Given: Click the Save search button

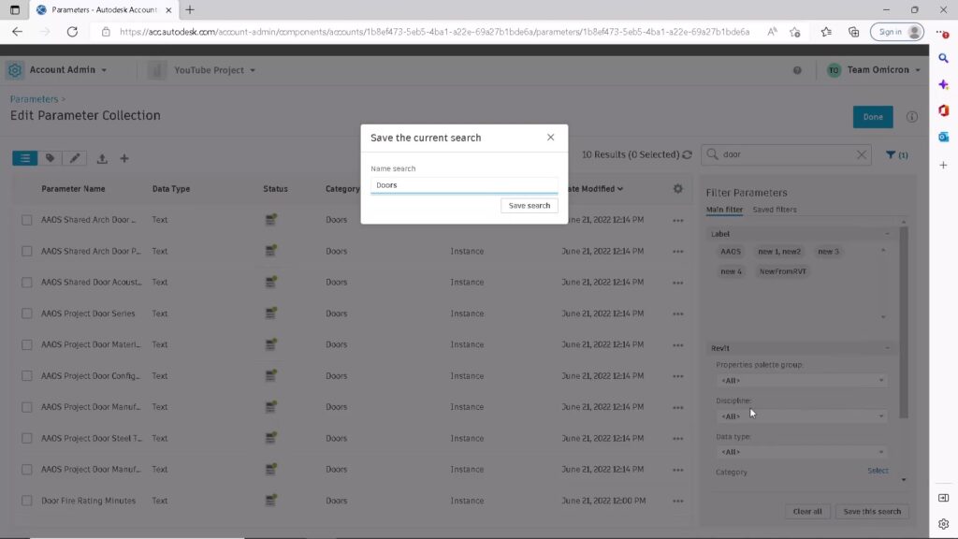Looking at the screenshot, I should point(529,205).
